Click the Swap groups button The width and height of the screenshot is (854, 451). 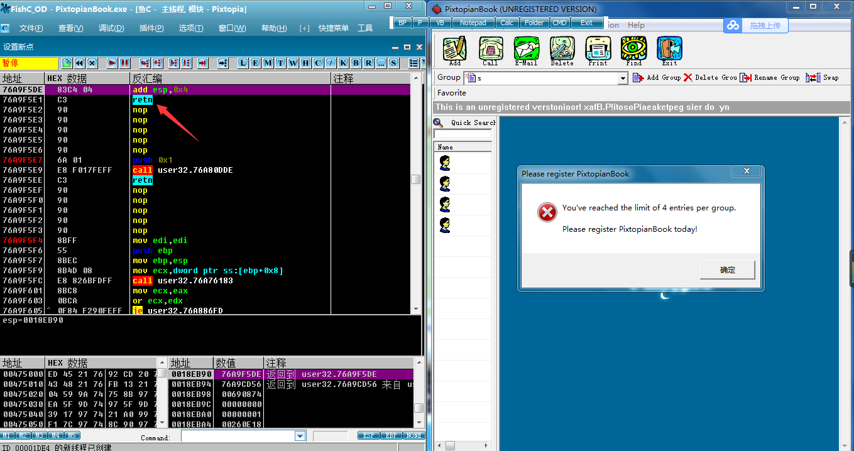coord(822,77)
